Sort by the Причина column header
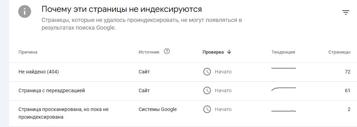The height and width of the screenshot is (127, 357). click(28, 52)
